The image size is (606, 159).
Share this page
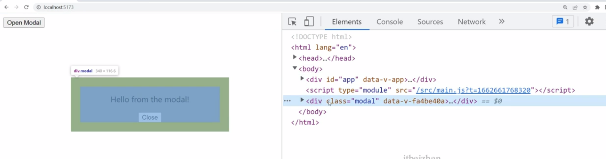coord(575,7)
